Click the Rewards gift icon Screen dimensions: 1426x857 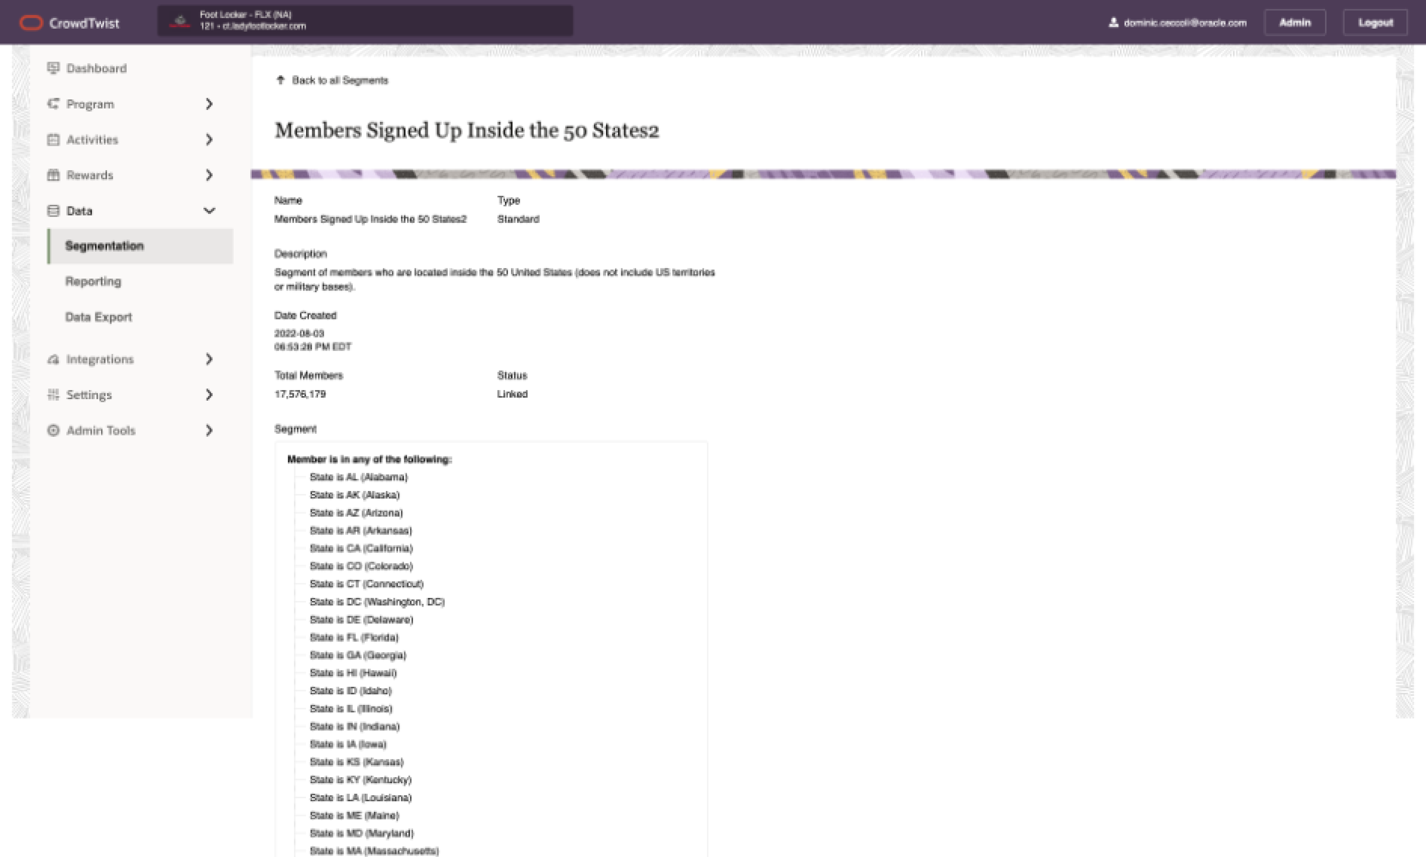click(53, 175)
